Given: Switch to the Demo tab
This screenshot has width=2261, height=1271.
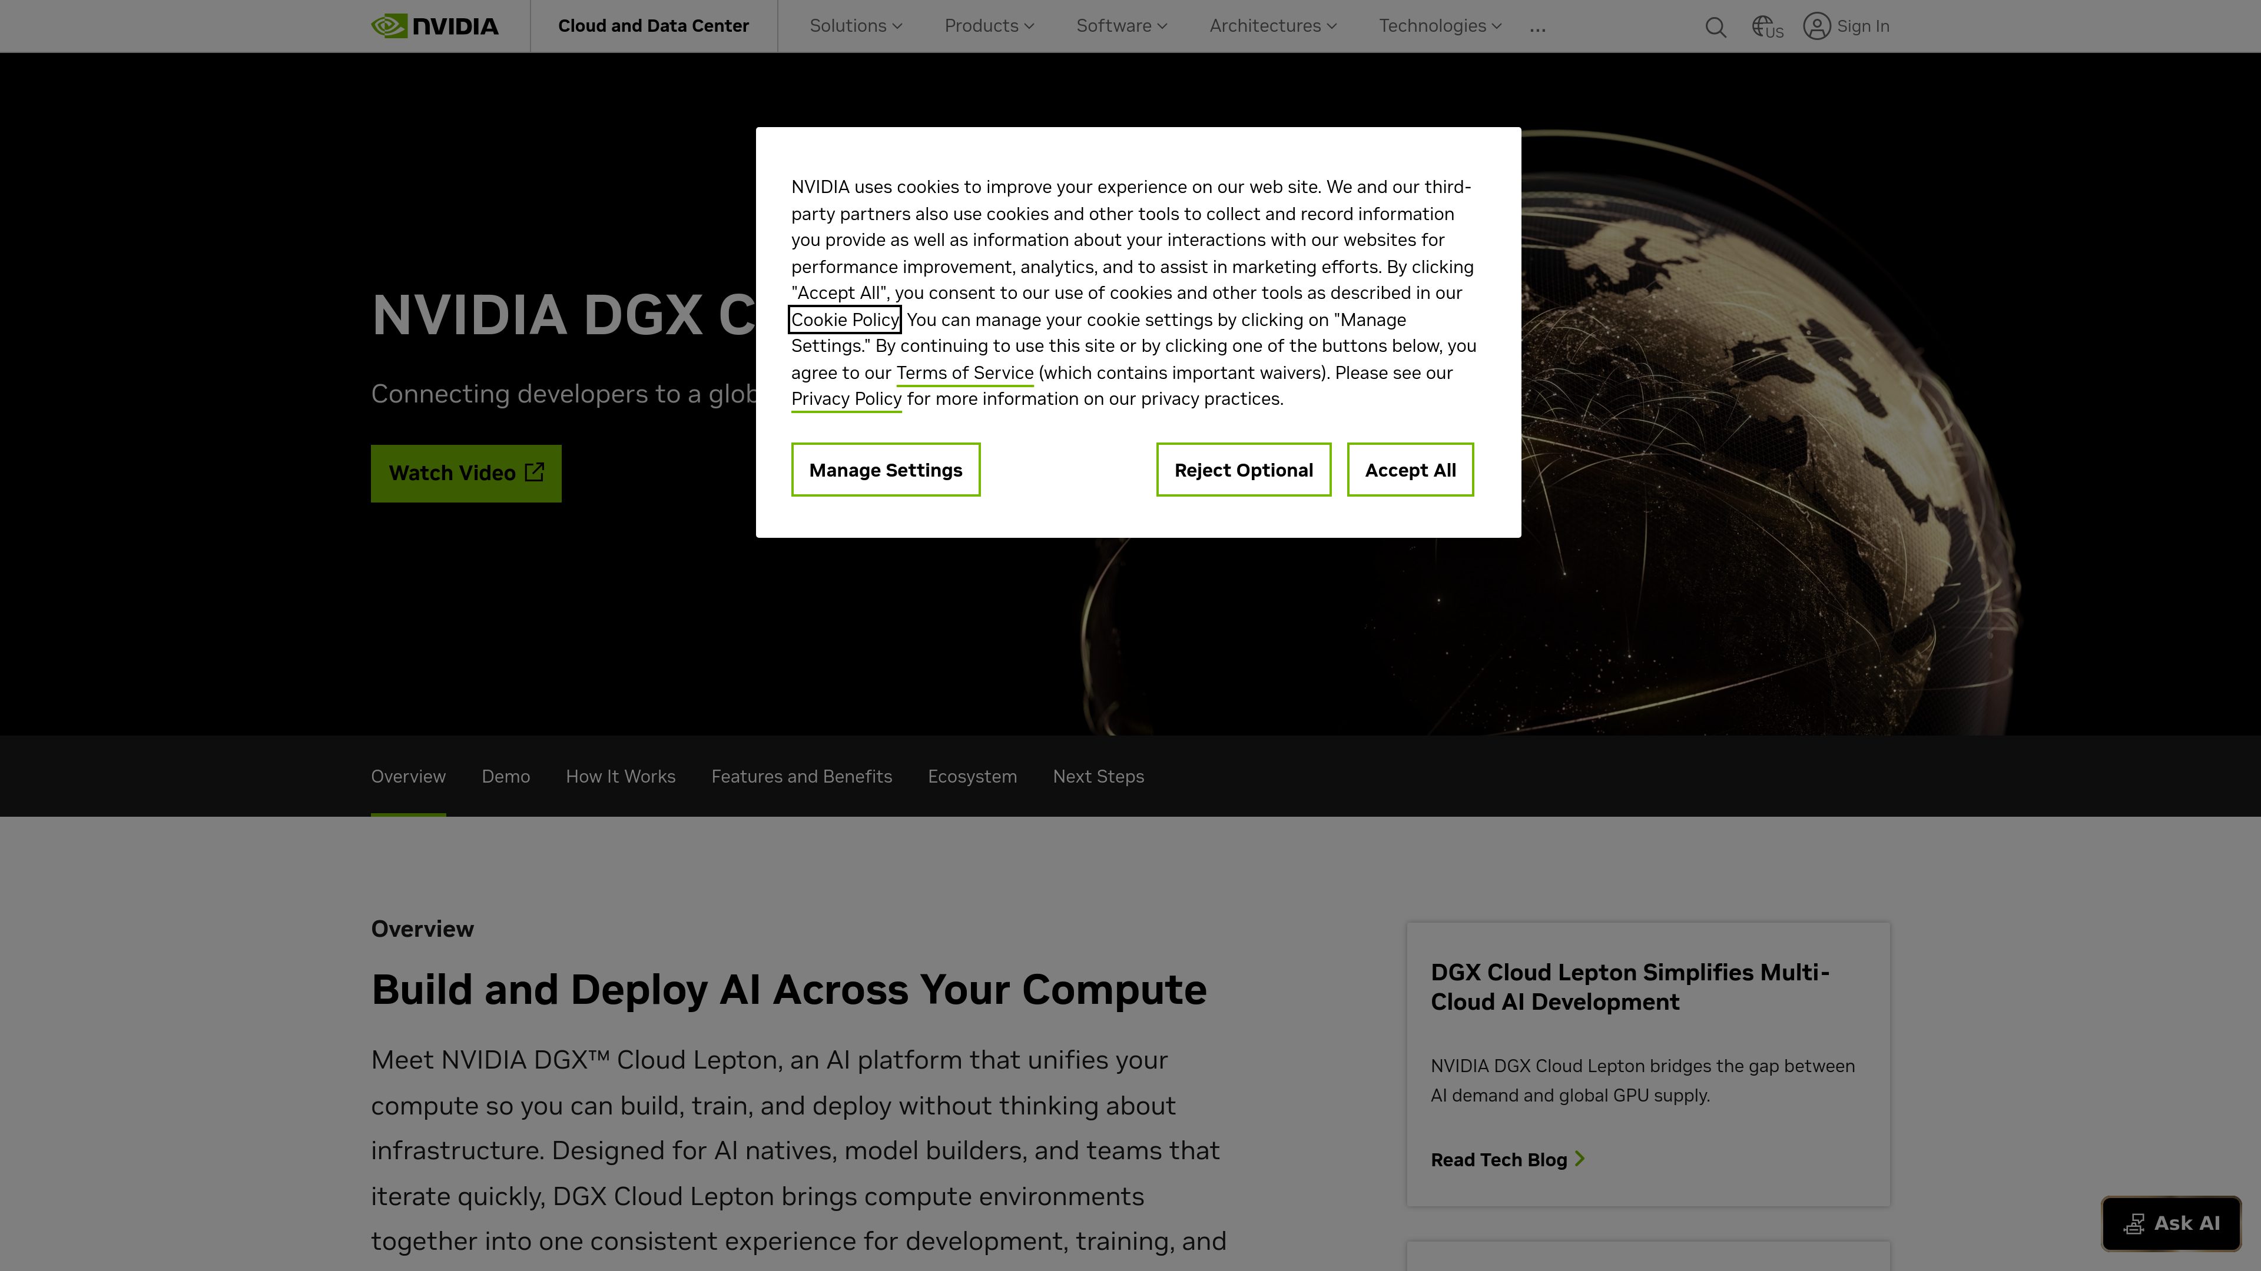Looking at the screenshot, I should click(x=506, y=776).
